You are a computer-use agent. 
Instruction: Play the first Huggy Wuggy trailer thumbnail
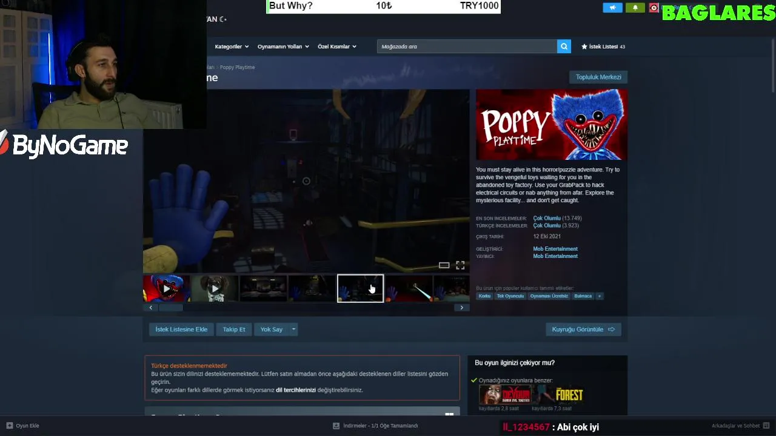coord(166,289)
